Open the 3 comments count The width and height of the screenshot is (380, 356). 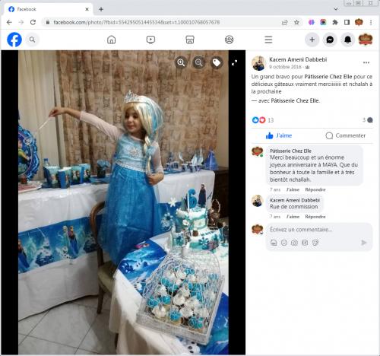pyautogui.click(x=367, y=120)
